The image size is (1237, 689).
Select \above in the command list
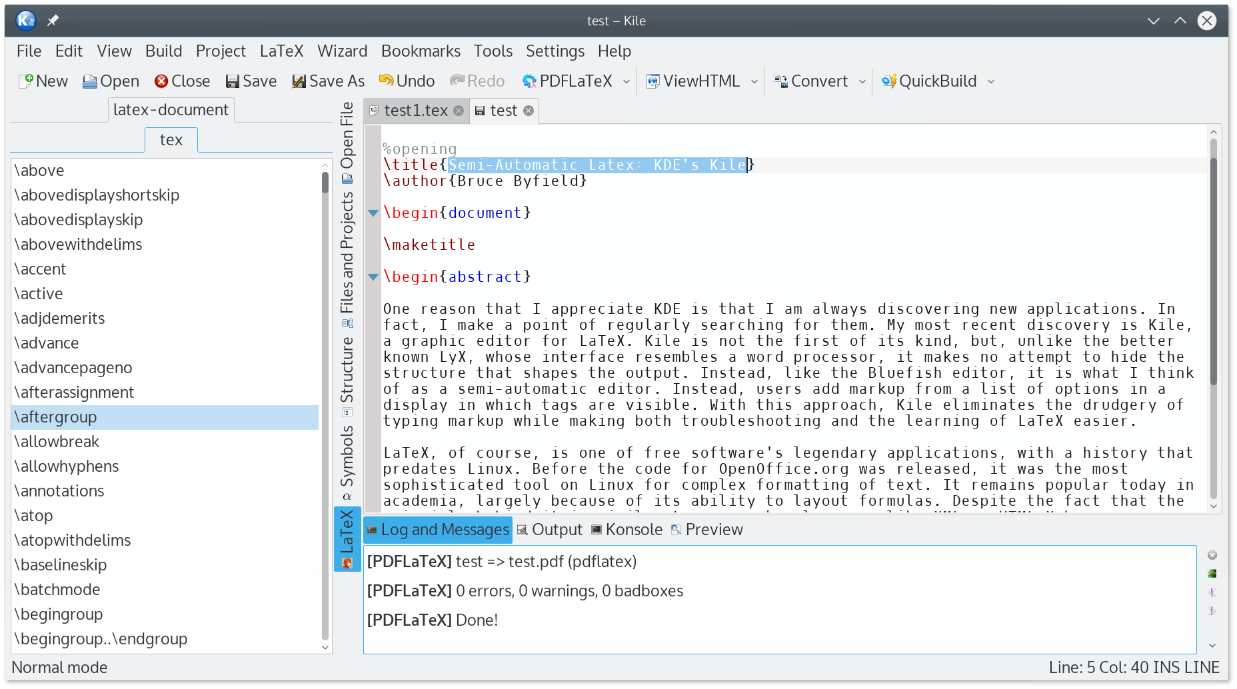(165, 171)
